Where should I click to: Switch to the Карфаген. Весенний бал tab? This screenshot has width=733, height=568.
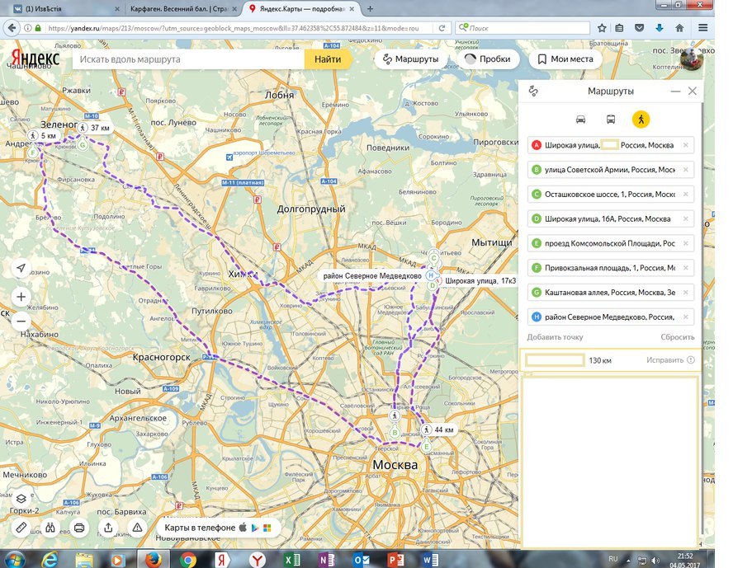click(x=182, y=8)
